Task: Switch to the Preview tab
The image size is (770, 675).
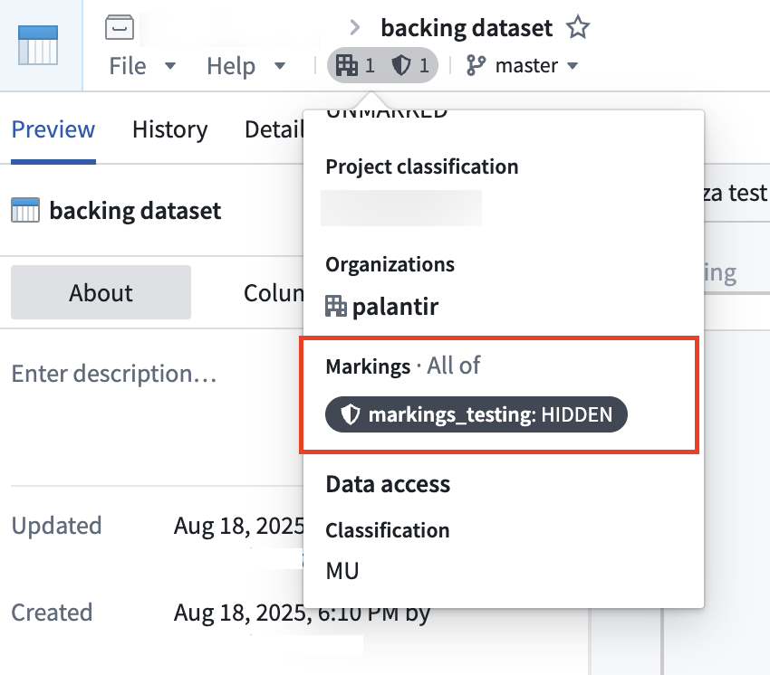Action: pos(53,129)
